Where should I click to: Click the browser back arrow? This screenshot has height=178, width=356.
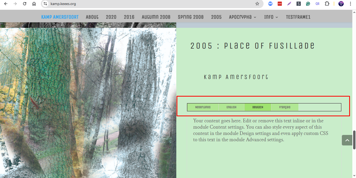6,4
